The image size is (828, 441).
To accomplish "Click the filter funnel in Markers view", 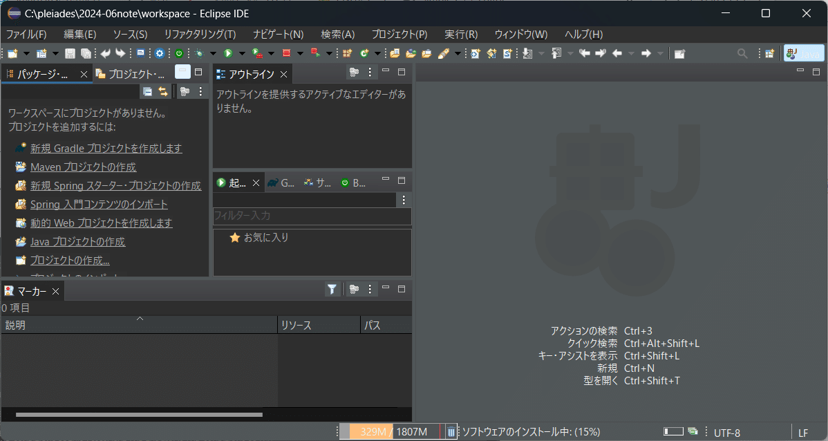I will 332,289.
